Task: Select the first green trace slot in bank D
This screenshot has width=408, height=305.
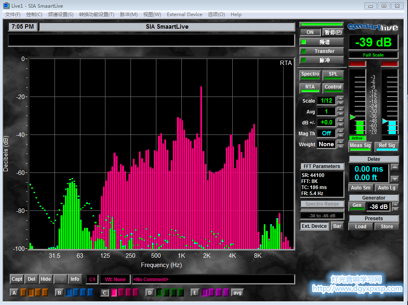Action: point(160,292)
